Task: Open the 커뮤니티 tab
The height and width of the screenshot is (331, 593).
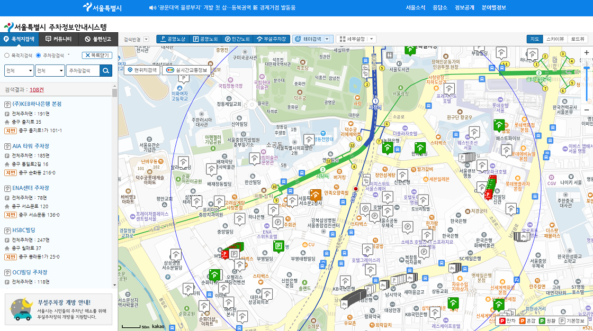Action: point(59,39)
